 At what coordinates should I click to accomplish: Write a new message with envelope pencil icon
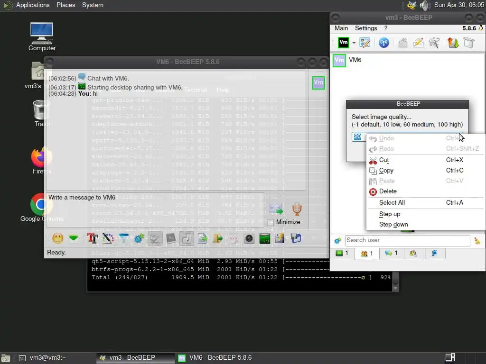[x=419, y=42]
